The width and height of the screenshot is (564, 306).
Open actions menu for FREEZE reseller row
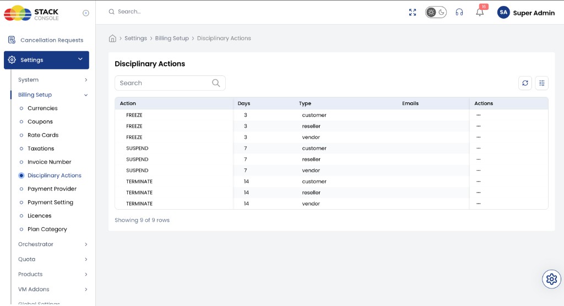(x=479, y=126)
